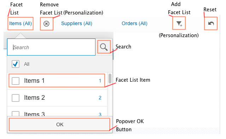226x139 pixels.
Task: Select the Items 3 list row label
Action: point(34,114)
